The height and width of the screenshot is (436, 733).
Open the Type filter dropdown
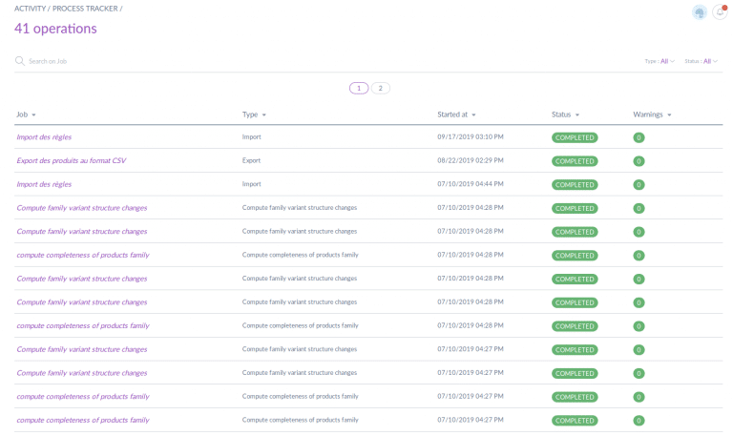[x=660, y=61]
